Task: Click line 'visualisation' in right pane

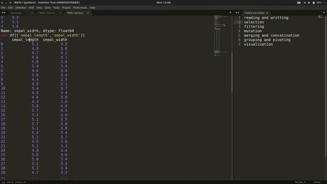Action: pos(258,44)
